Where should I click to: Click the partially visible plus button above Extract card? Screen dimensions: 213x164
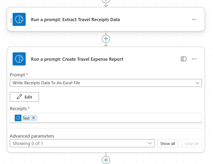(106, 1)
